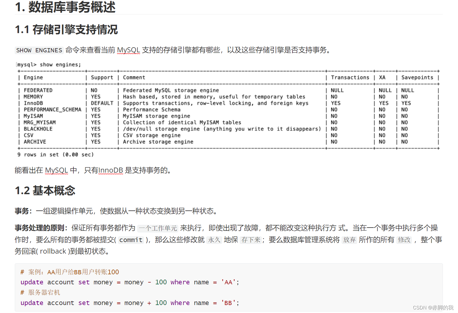
Task: Click the 'NO' support value for FEDERATED
Action: click(94, 90)
